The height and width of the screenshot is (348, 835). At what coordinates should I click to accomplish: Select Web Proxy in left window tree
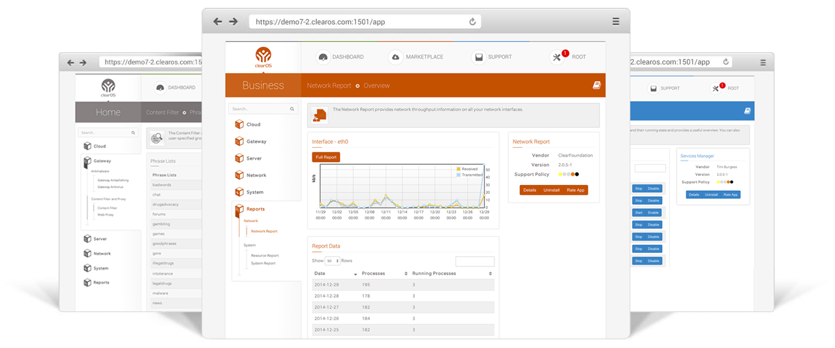click(x=105, y=214)
